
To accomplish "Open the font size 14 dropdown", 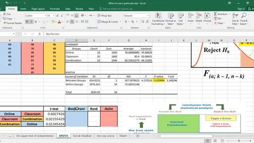I will (x=54, y=15).
